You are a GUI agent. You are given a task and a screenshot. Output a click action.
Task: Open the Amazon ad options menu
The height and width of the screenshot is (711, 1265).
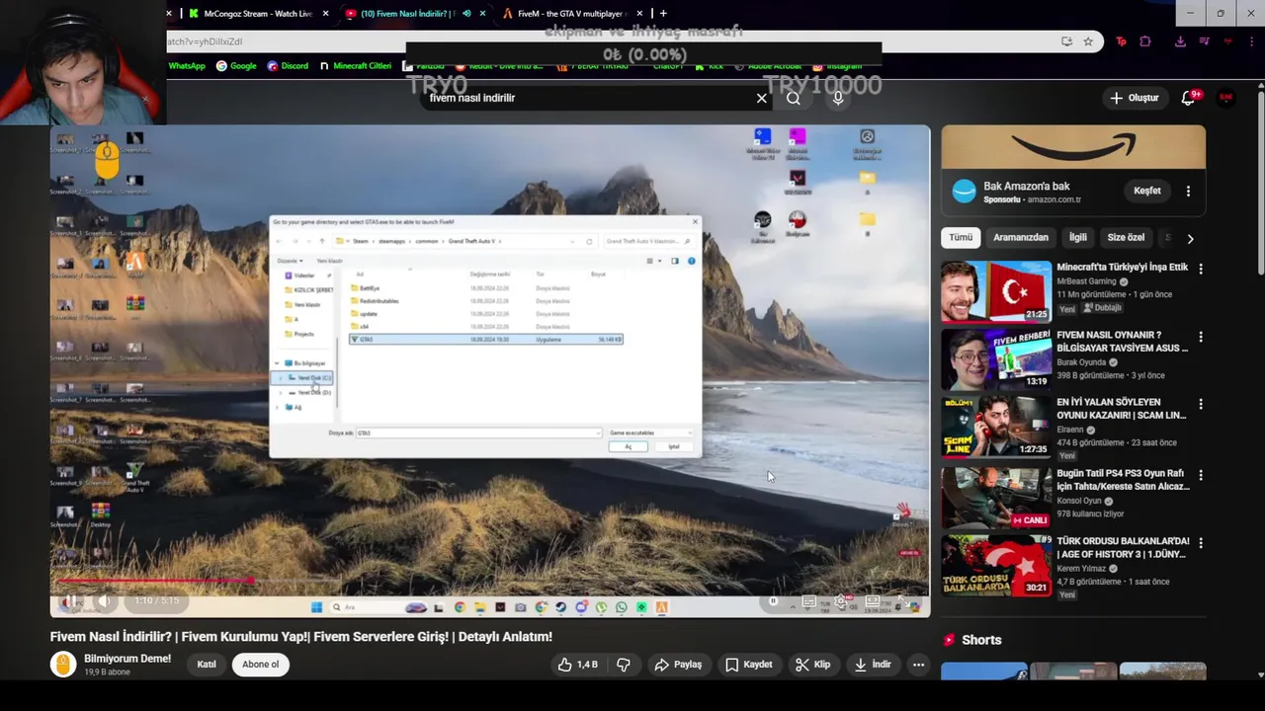pos(1189,191)
